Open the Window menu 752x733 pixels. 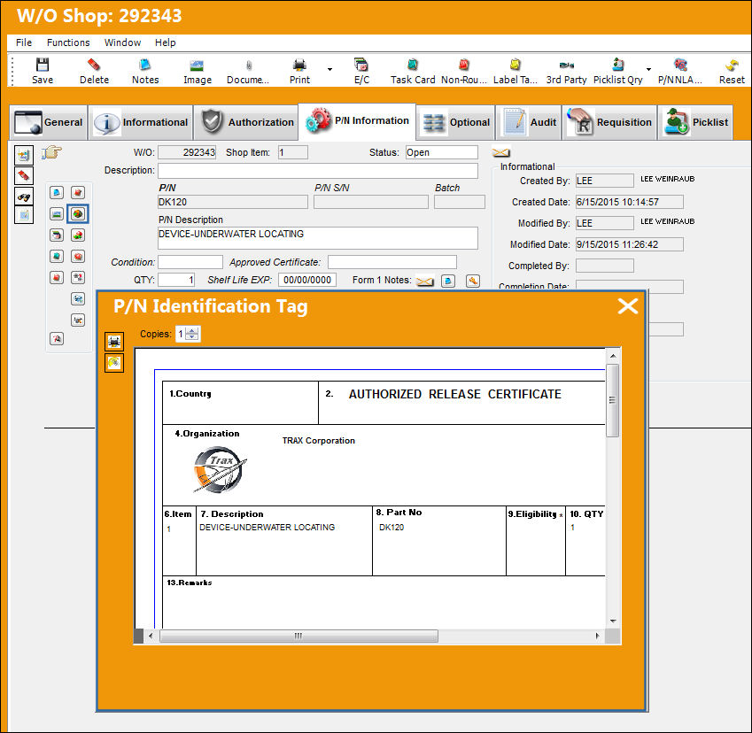[x=122, y=42]
